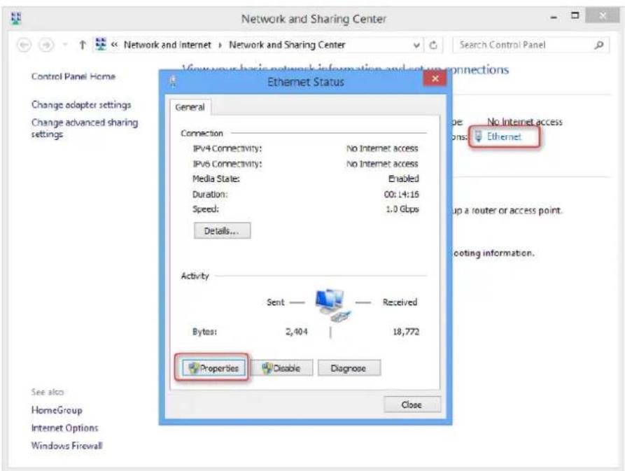Open connection Details
The width and height of the screenshot is (625, 471).
(x=222, y=231)
